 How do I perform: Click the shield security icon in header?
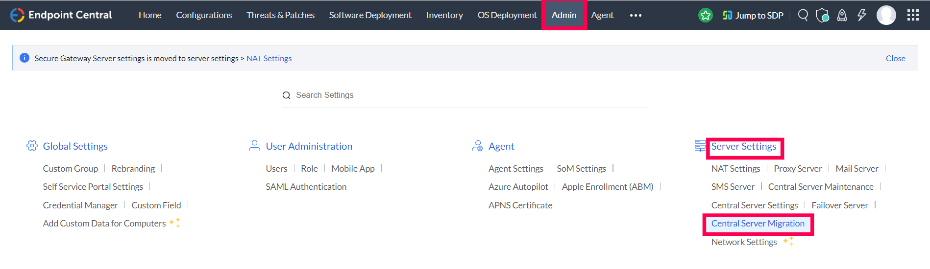(822, 15)
